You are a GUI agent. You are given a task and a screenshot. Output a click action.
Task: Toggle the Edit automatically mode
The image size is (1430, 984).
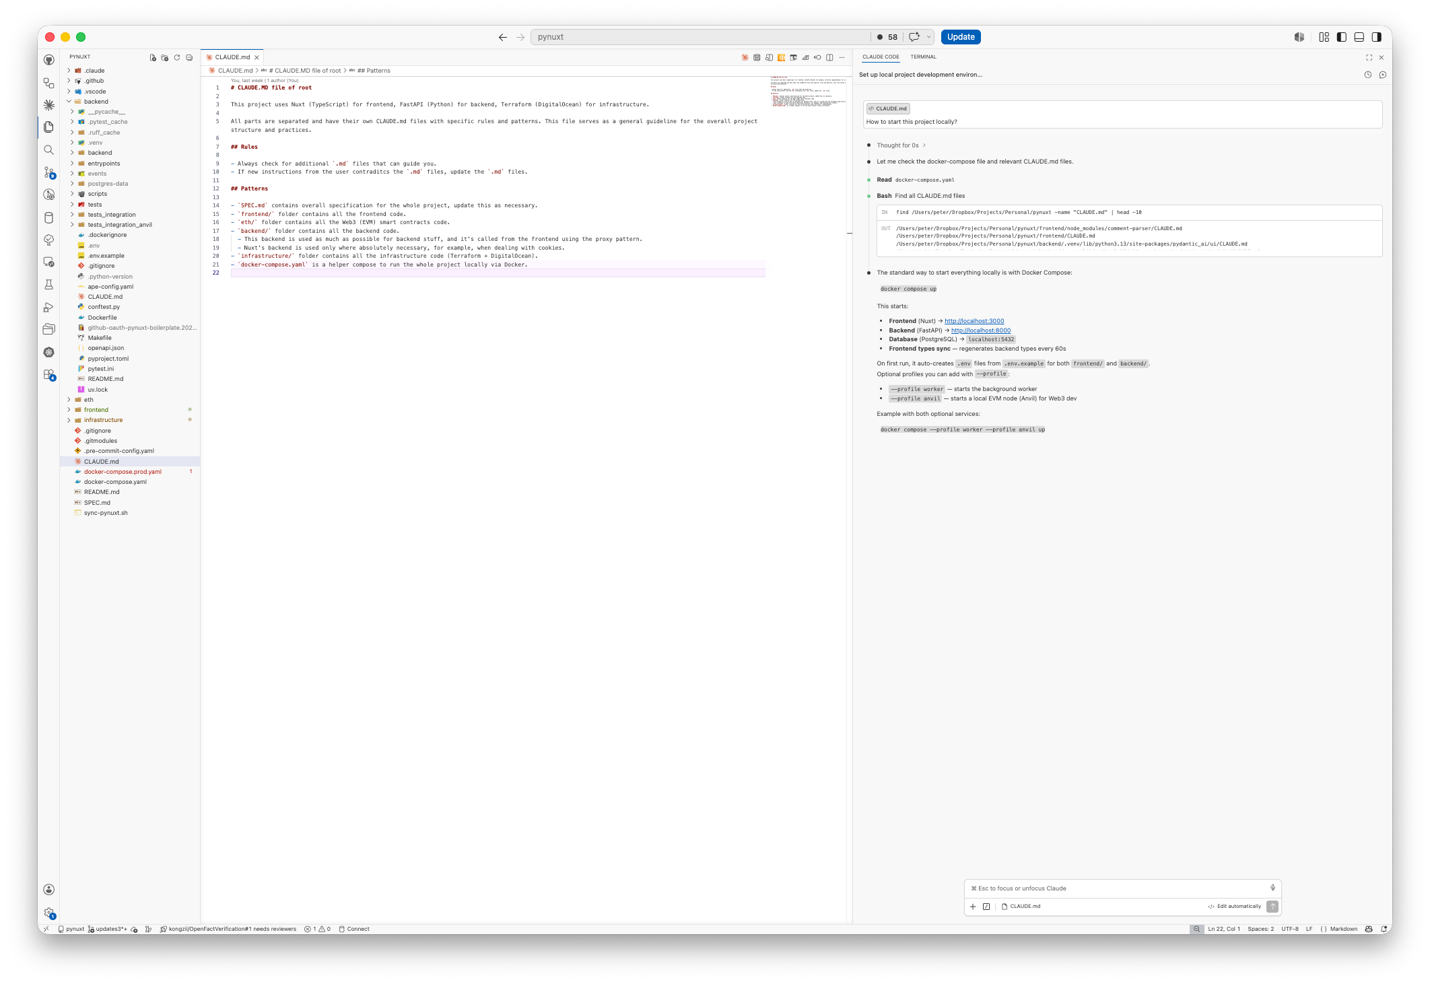click(1235, 907)
